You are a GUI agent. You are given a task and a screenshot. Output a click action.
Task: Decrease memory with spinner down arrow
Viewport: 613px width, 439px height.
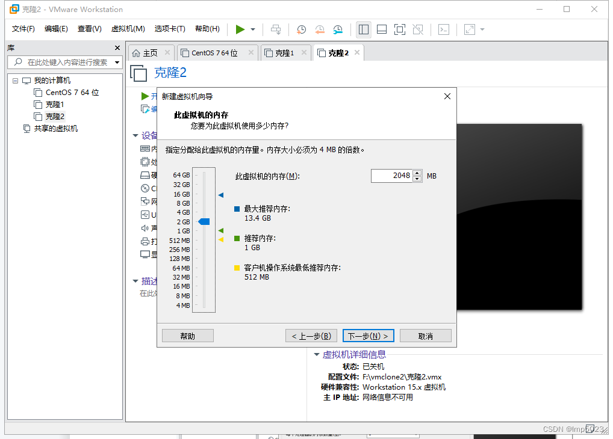coord(417,179)
